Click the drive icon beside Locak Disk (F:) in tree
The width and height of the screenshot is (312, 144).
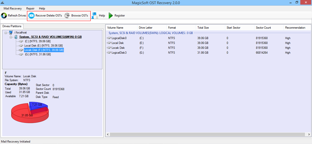pyautogui.click(x=21, y=50)
